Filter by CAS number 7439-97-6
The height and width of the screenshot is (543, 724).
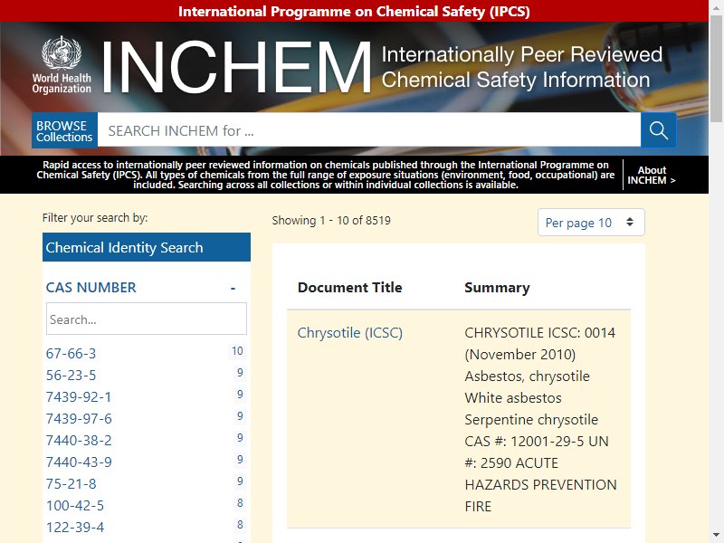(79, 418)
